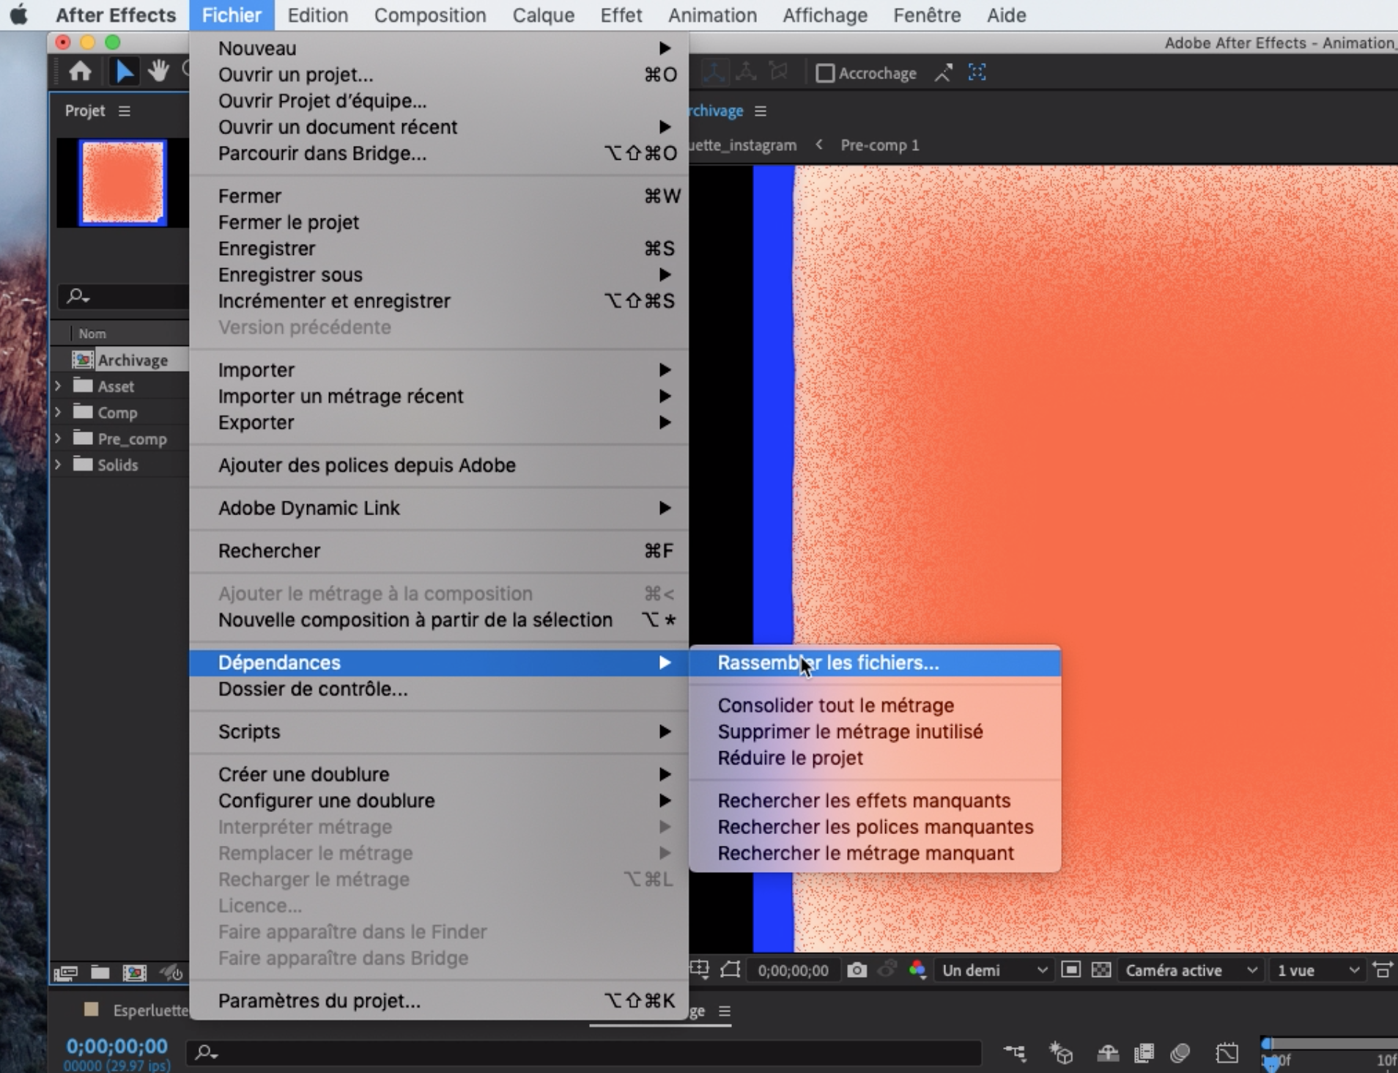Click the view axis mode icon

click(778, 72)
